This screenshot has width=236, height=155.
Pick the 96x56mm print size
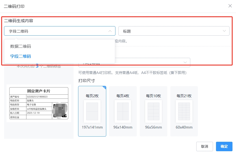coord(153,127)
